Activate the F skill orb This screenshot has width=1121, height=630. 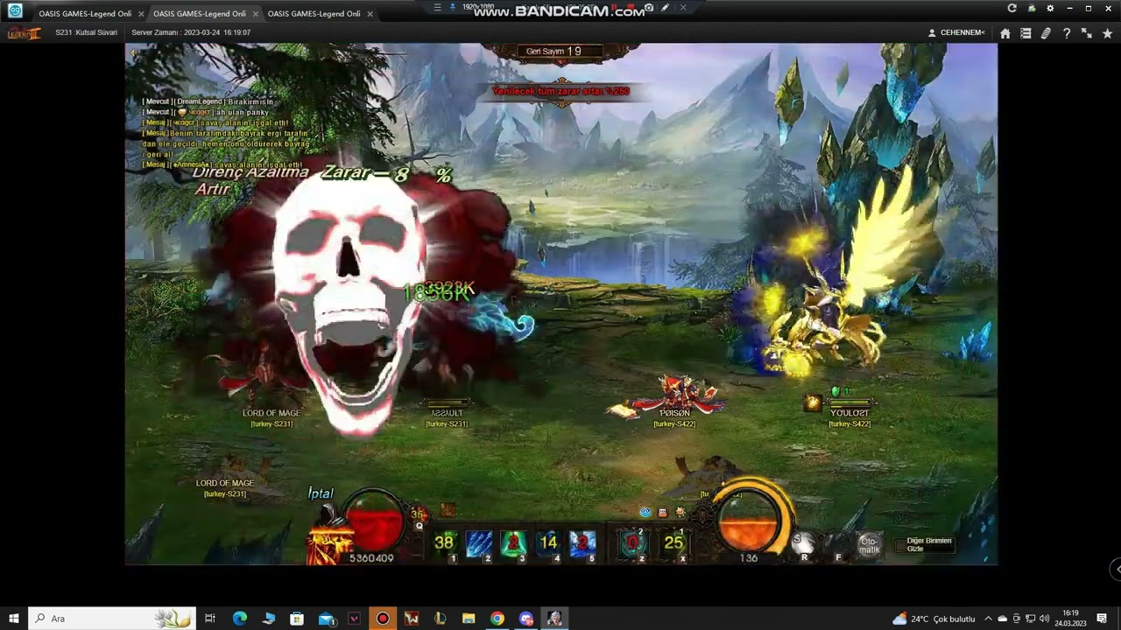(x=837, y=544)
